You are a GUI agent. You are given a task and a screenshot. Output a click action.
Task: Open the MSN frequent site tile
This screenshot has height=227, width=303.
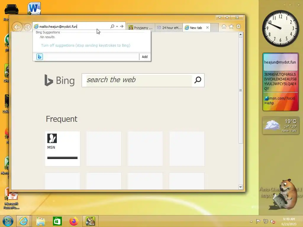(62, 149)
